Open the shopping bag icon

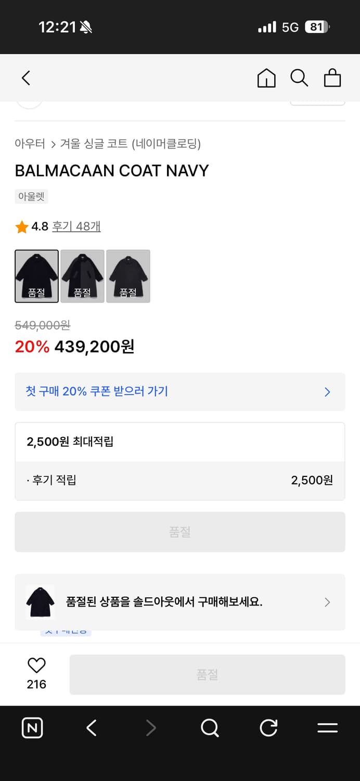click(332, 78)
